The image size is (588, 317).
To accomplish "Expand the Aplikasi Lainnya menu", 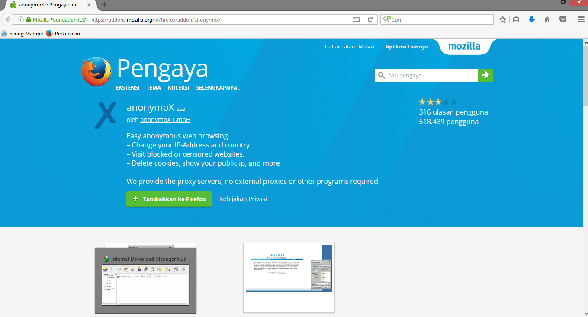I will (x=407, y=47).
